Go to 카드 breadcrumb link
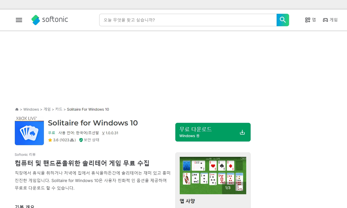The height and width of the screenshot is (208, 347). [59, 109]
